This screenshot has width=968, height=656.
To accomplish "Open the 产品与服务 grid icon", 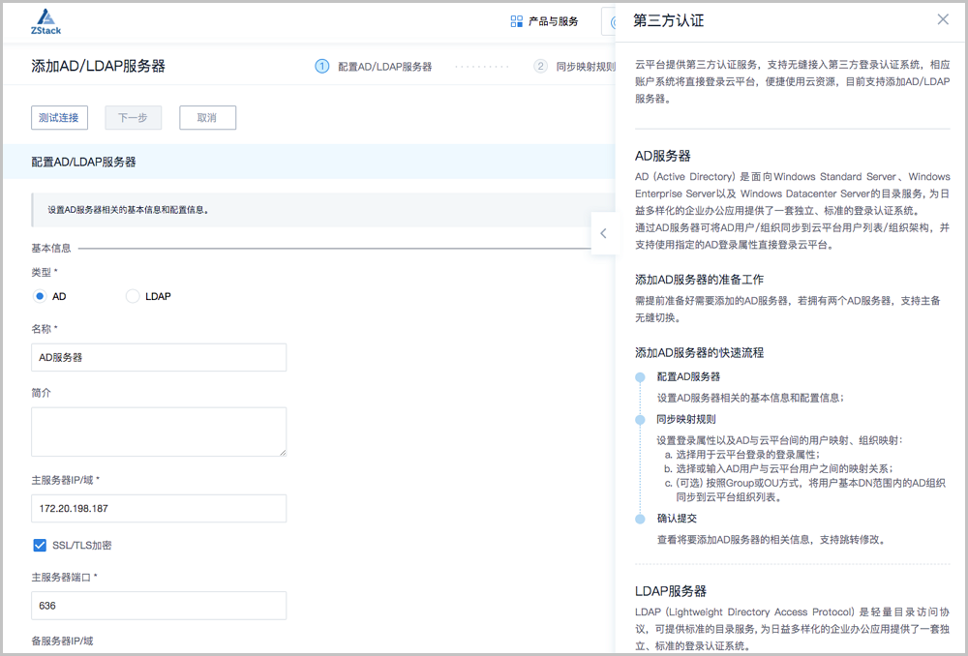I will (517, 21).
